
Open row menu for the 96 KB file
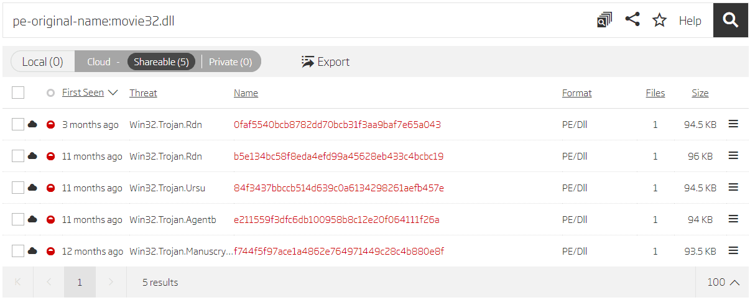pyautogui.click(x=733, y=156)
